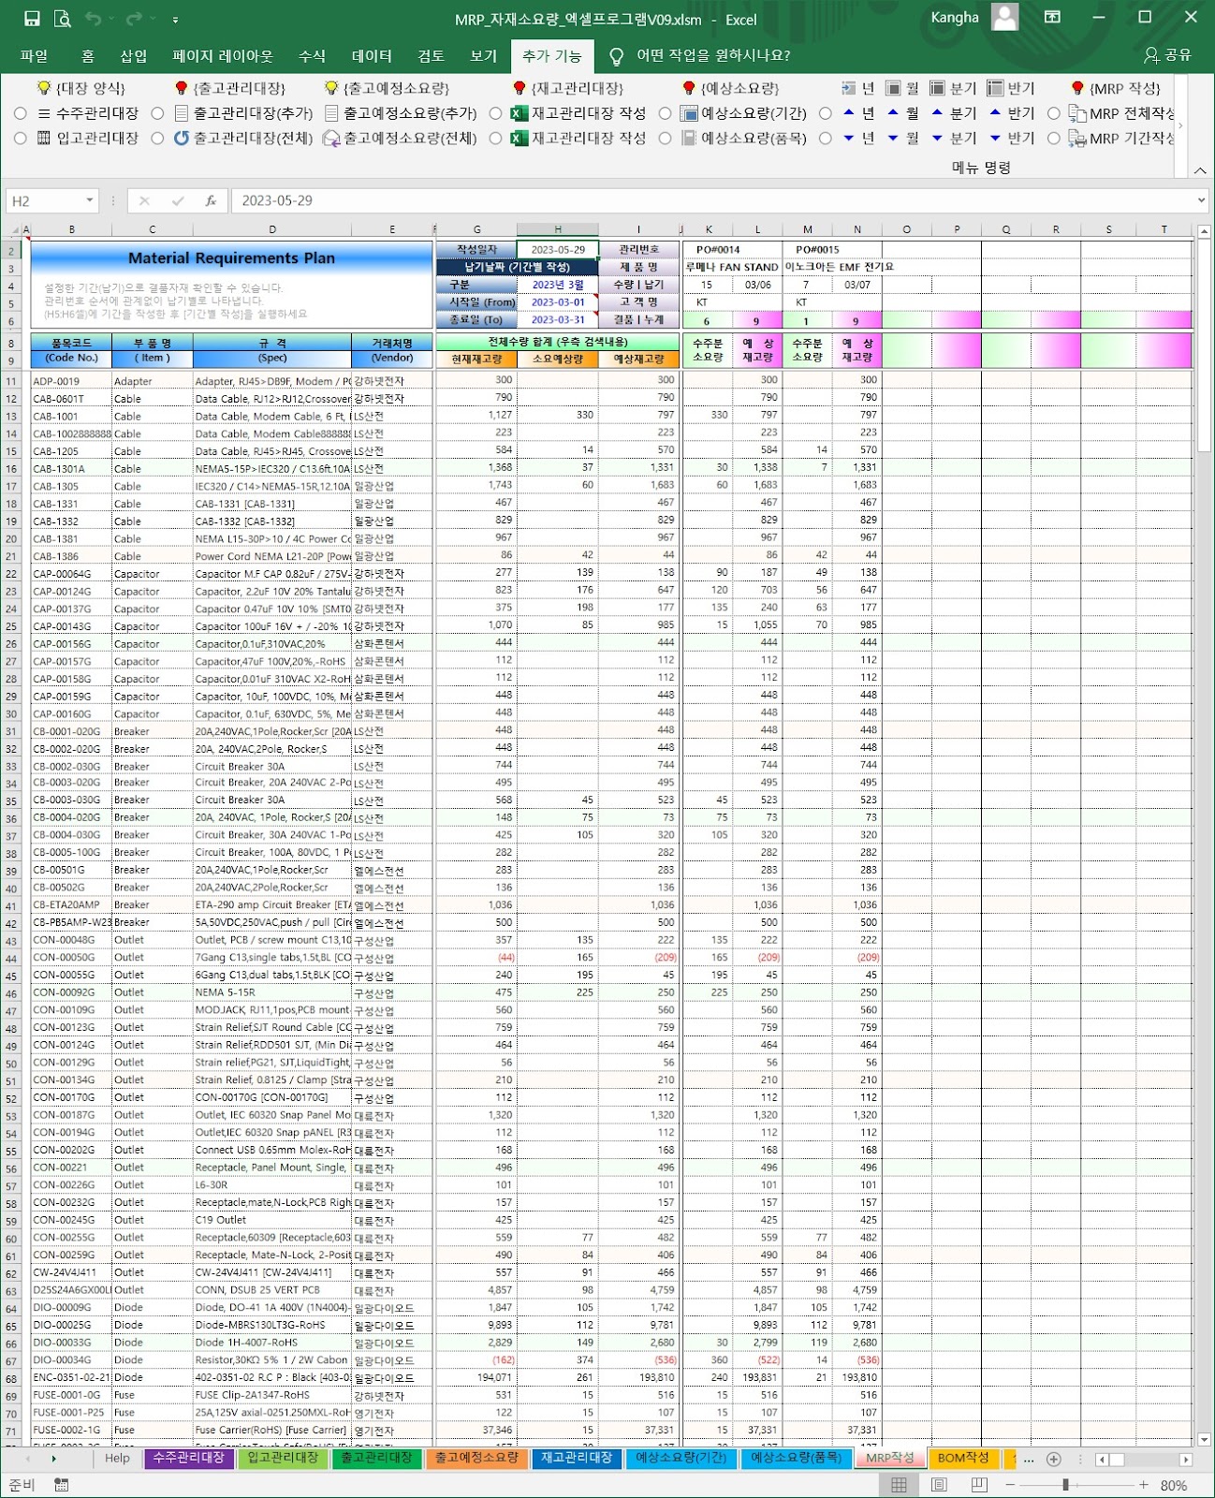Open the 파일 menu tab
The width and height of the screenshot is (1215, 1498).
(x=34, y=56)
